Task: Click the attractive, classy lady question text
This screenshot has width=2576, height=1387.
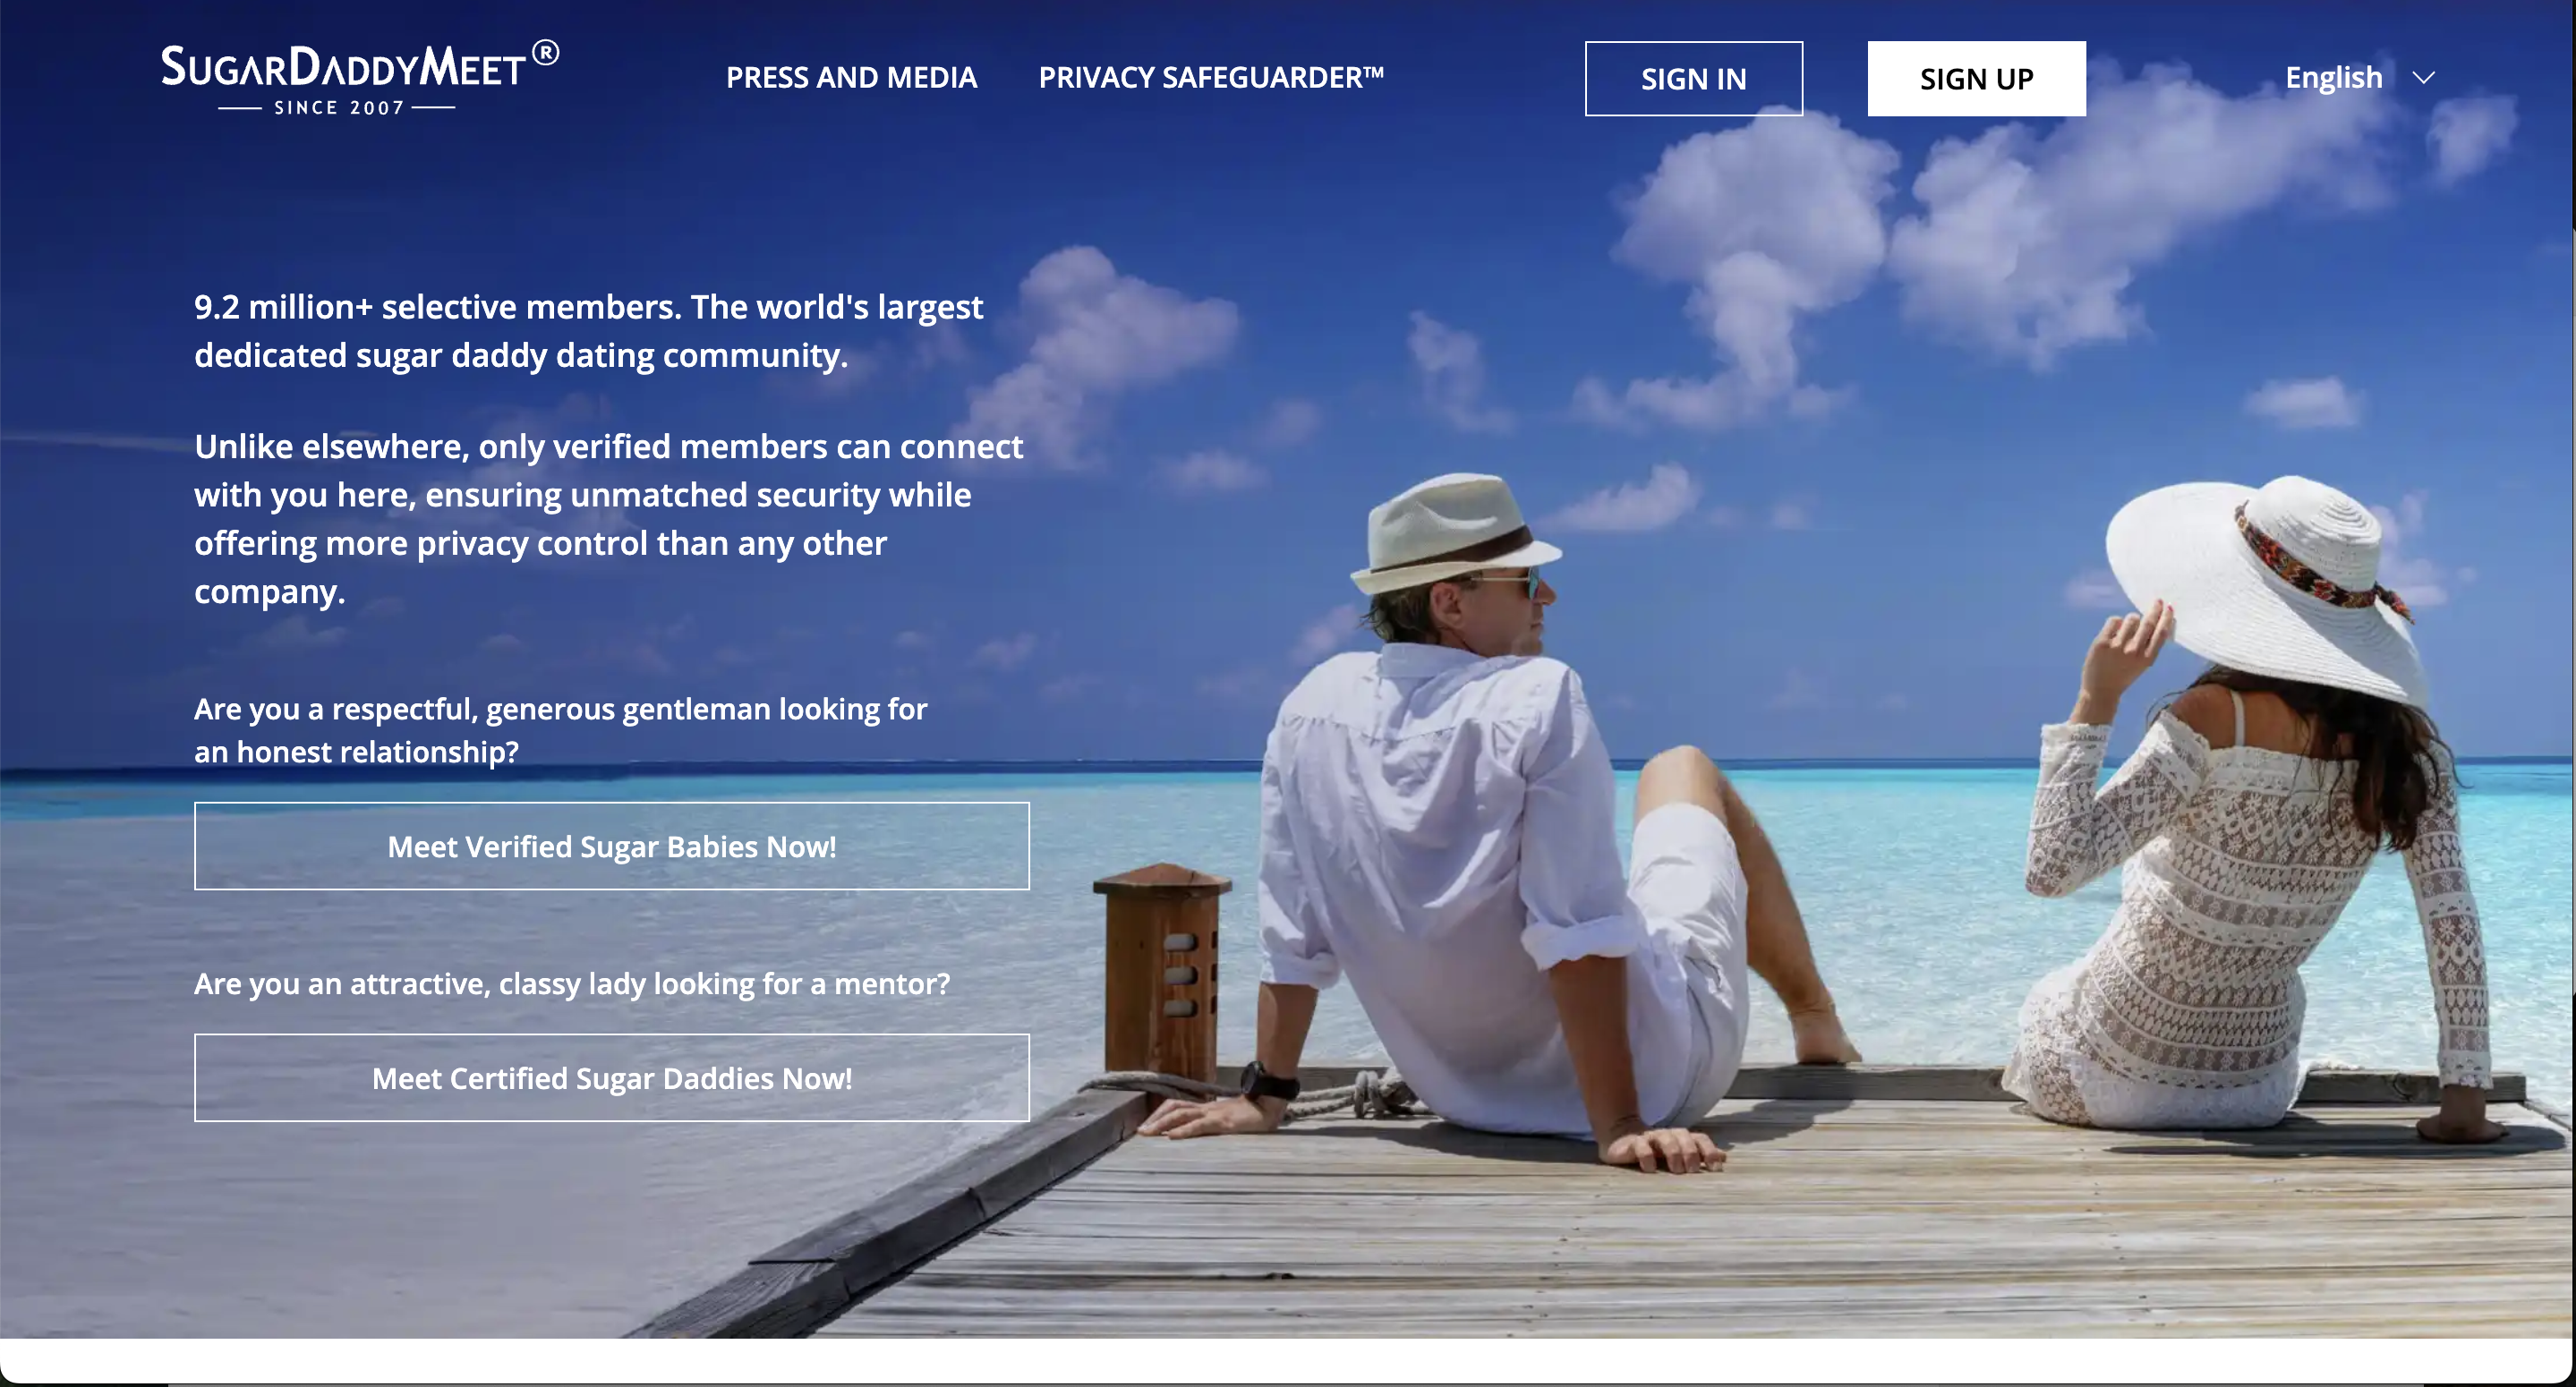Action: (x=572, y=984)
